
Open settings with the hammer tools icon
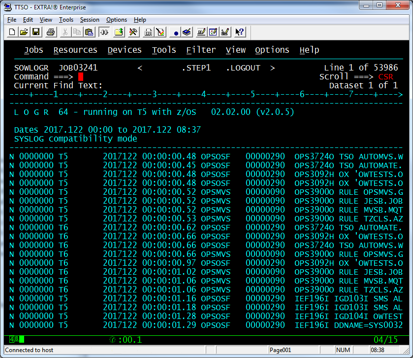pos(133,32)
